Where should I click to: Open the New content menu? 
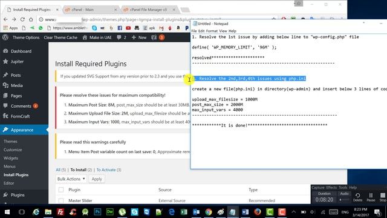click(x=139, y=38)
